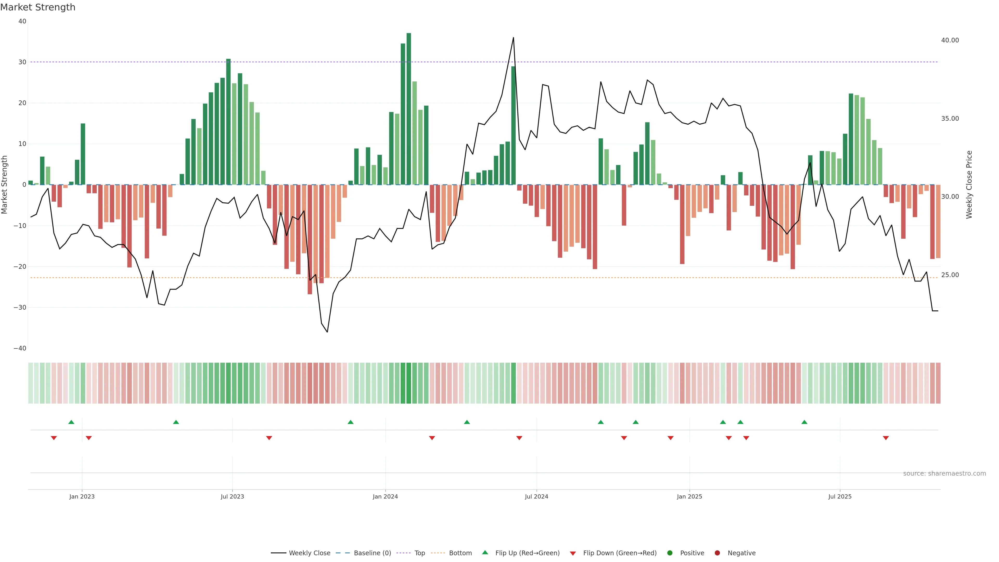This screenshot has width=999, height=562.
Task: Click the last red flip-down marker after Jul 2025
Action: 886,438
